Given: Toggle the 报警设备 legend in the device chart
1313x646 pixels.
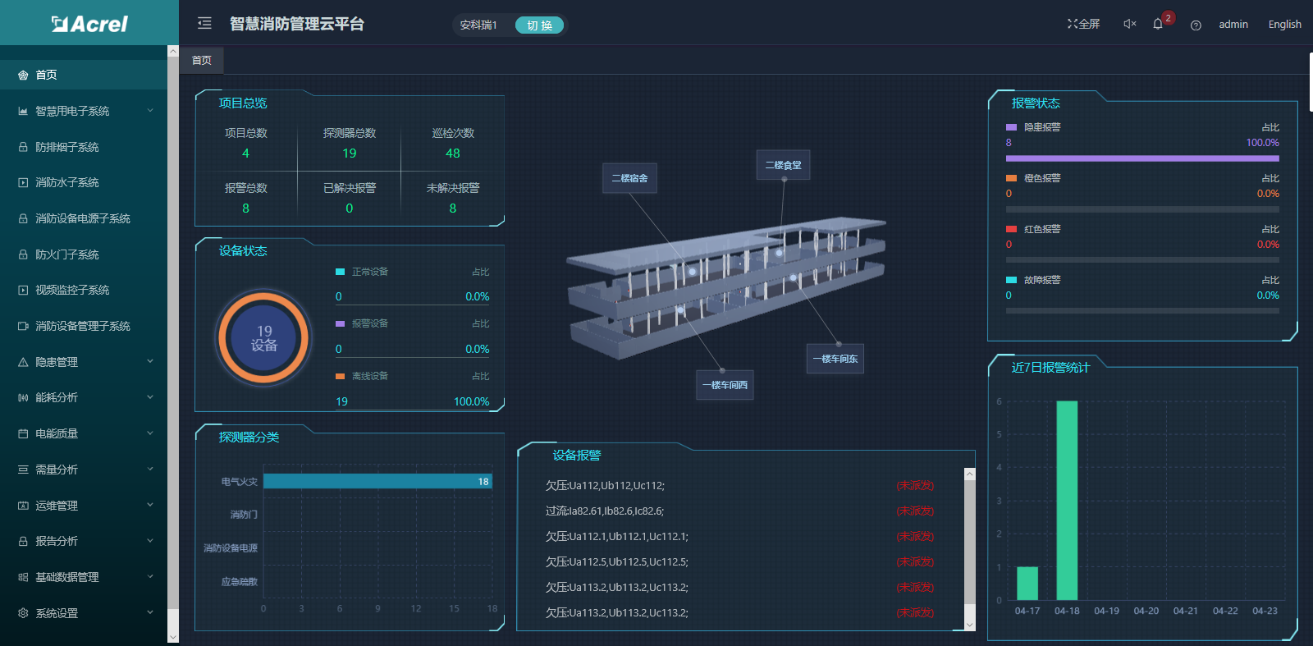Looking at the screenshot, I should point(362,323).
